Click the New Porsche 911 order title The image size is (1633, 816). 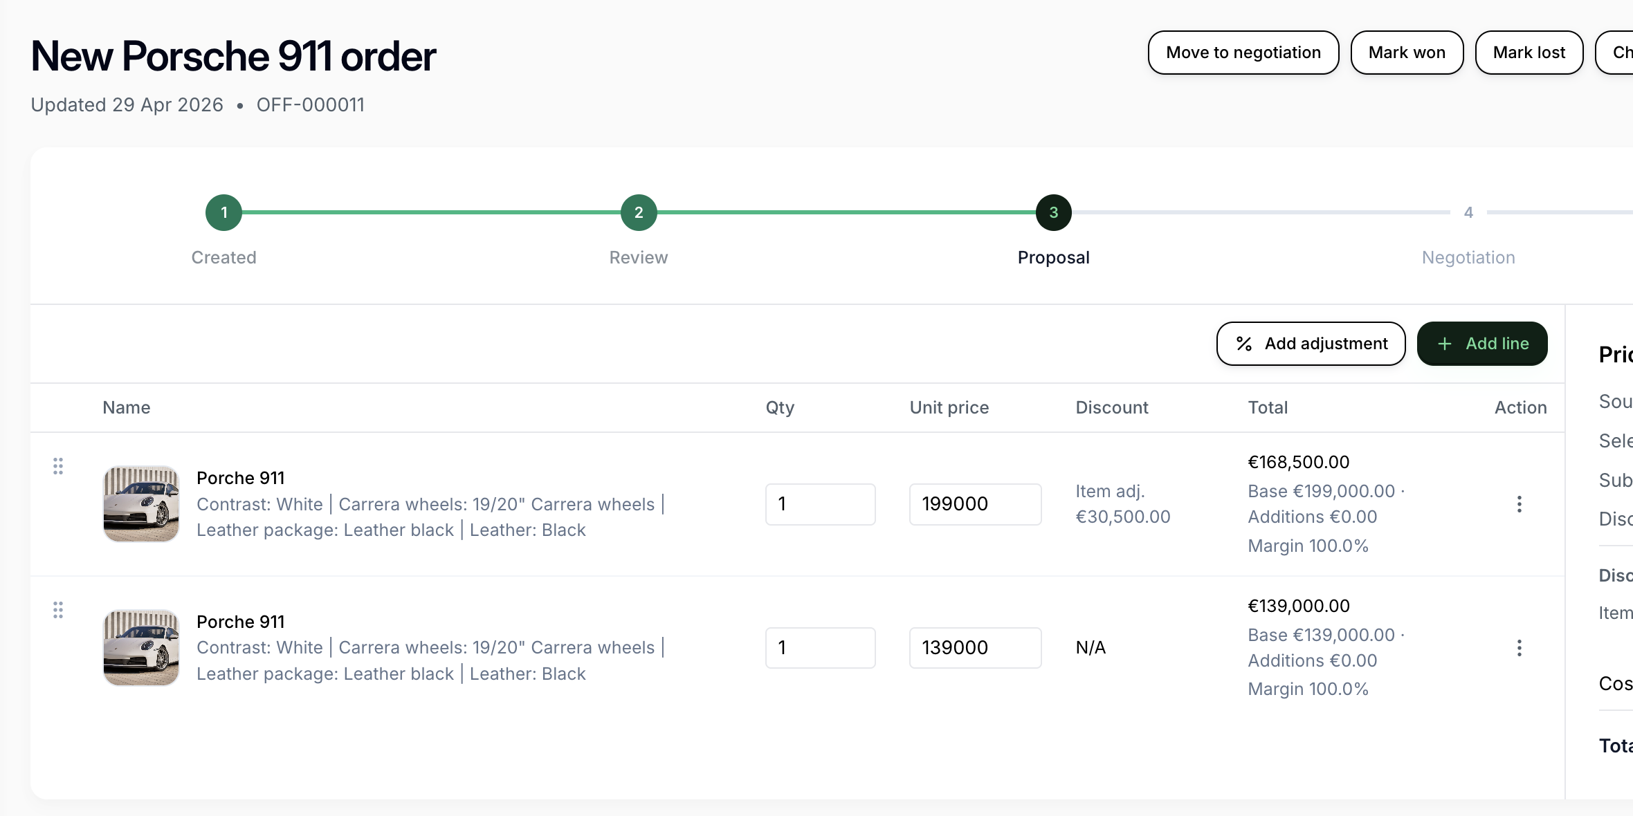click(233, 56)
